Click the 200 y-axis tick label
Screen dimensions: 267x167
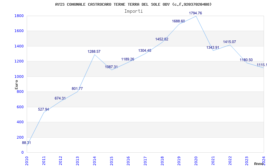(20, 137)
